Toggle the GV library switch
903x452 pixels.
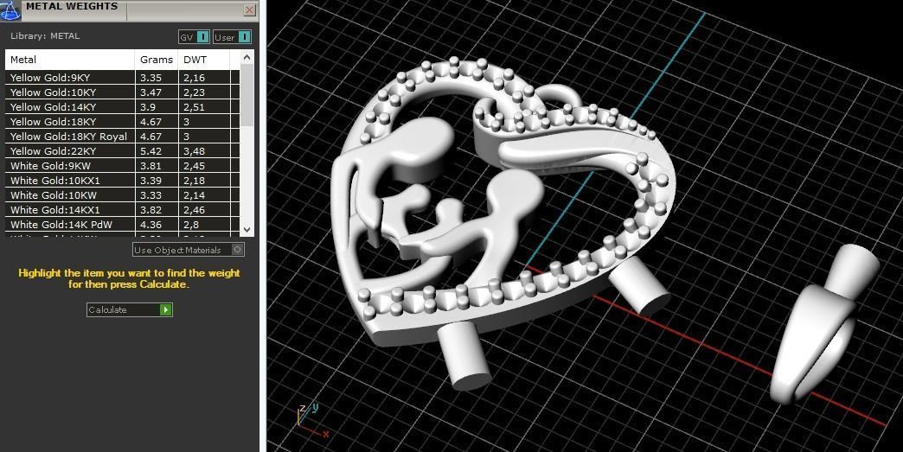pyautogui.click(x=194, y=37)
